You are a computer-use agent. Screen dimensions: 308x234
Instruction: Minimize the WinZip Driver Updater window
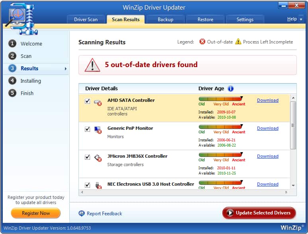coord(283,5)
